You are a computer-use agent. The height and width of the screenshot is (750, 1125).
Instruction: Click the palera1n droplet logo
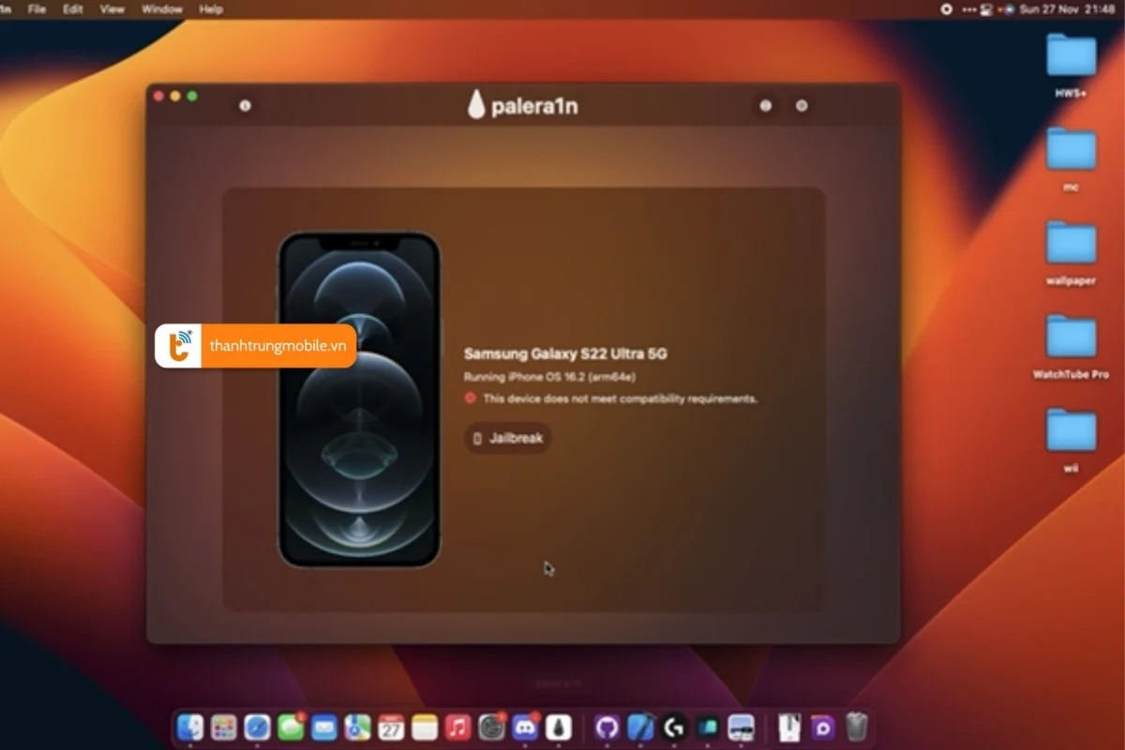point(478,105)
